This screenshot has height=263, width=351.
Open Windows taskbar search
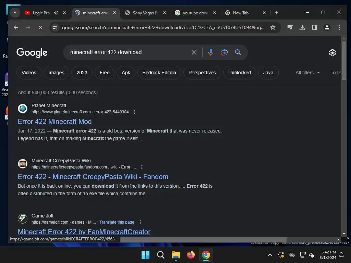[x=160, y=255]
